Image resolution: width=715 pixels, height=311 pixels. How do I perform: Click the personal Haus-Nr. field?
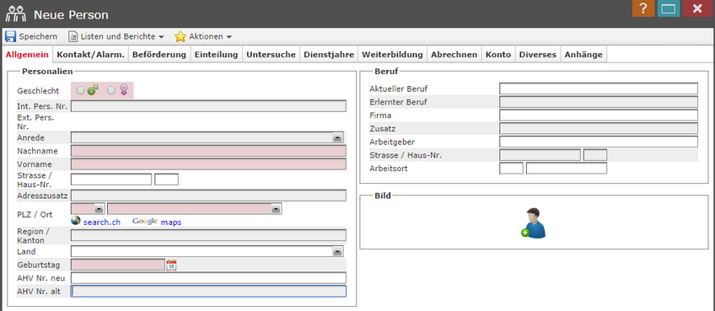click(x=166, y=180)
